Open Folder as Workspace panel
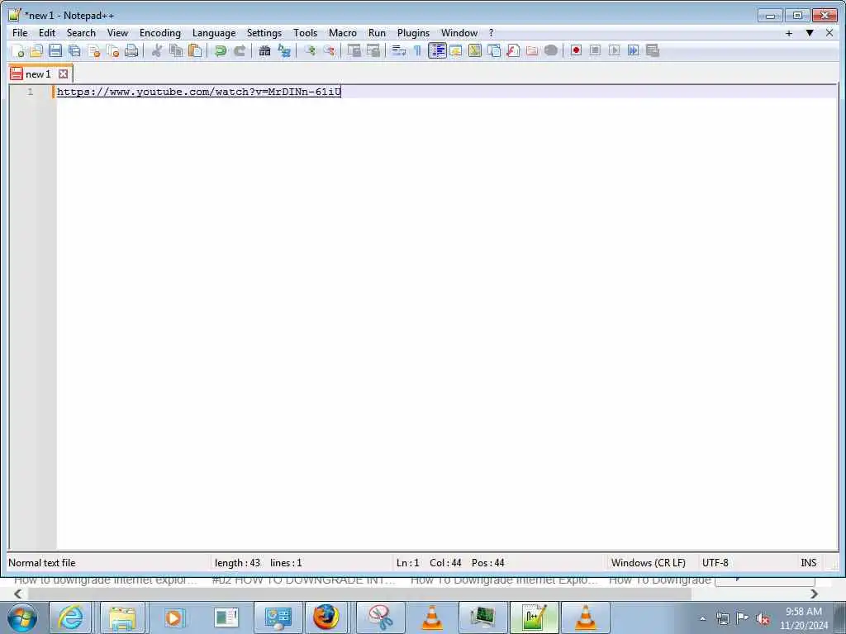Image resolution: width=846 pixels, height=634 pixels. (x=532, y=50)
